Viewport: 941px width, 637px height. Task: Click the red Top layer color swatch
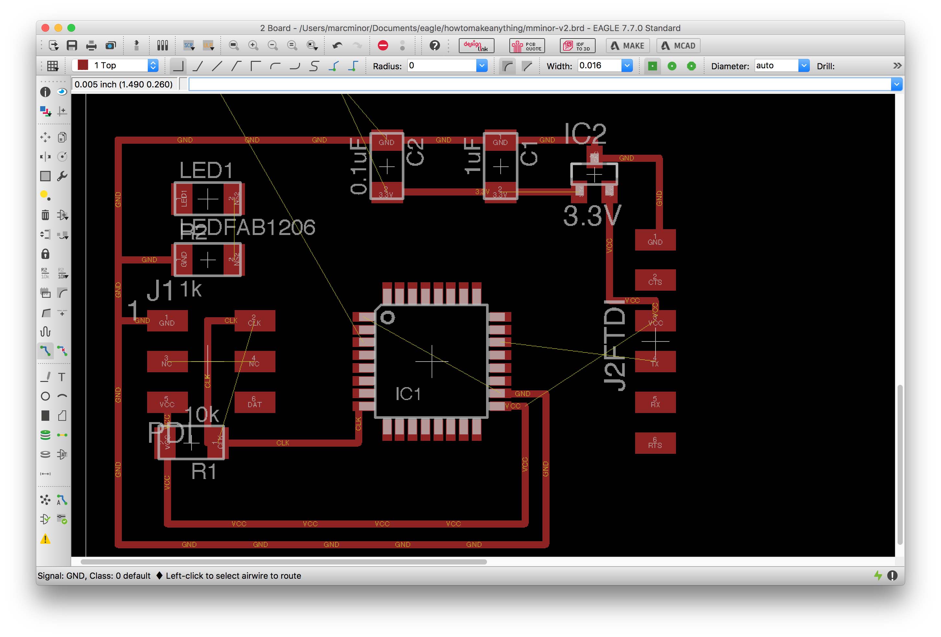click(x=83, y=65)
